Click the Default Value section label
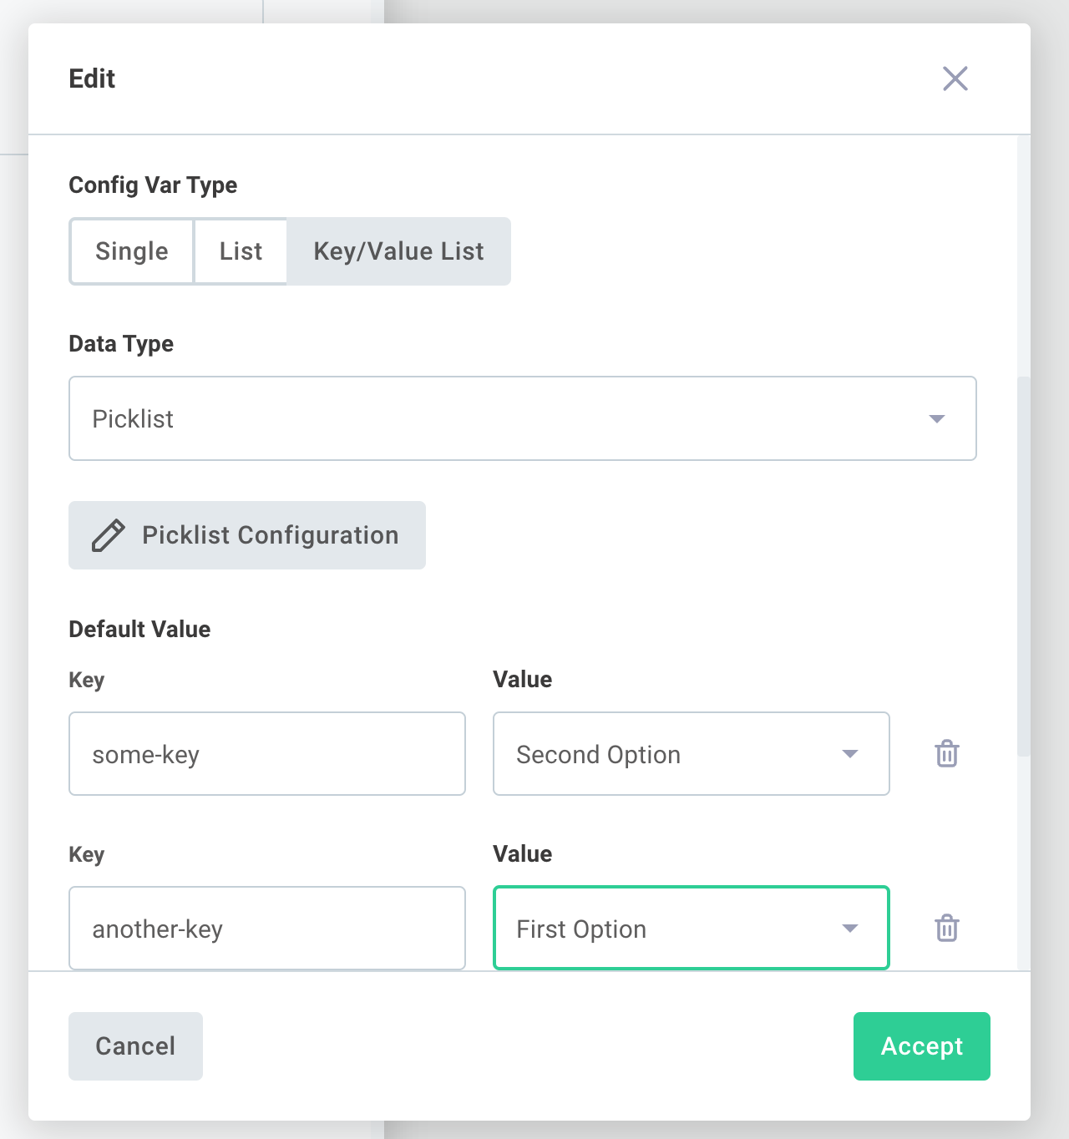 pyautogui.click(x=139, y=629)
